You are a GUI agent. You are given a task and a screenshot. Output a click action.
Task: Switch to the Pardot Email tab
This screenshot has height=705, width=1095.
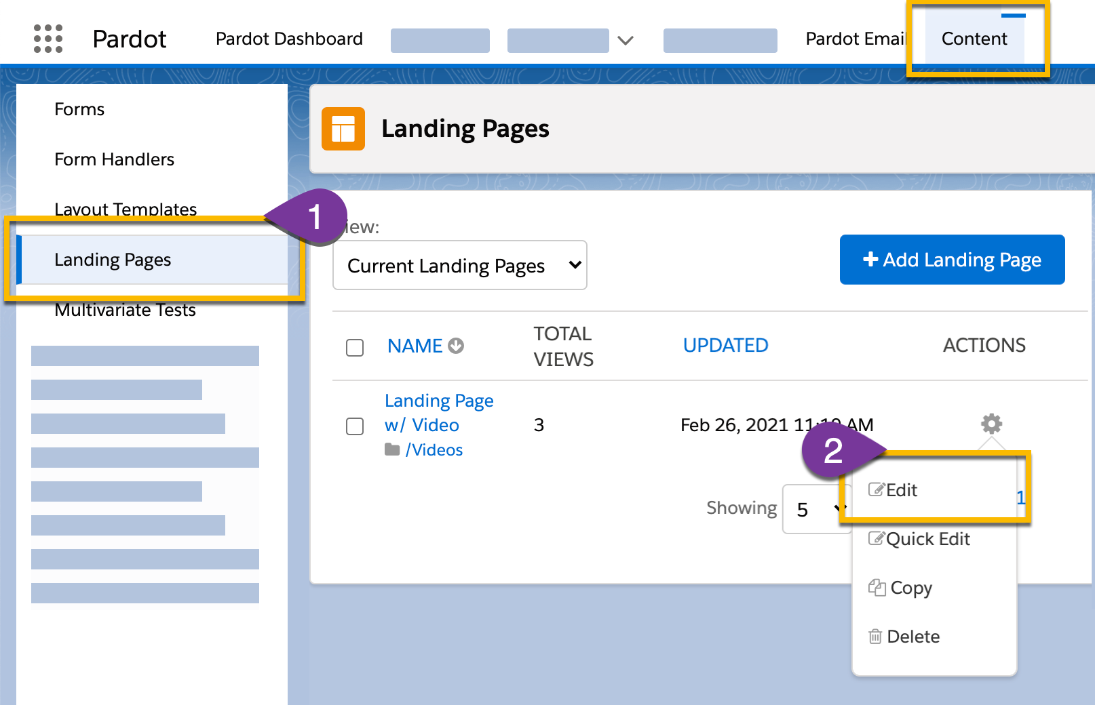856,39
